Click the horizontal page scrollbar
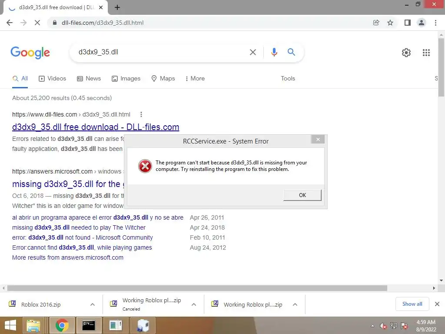This screenshot has width=445, height=334. (x=197, y=288)
